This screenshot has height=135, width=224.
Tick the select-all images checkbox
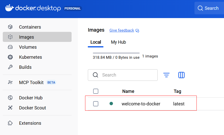[96, 91]
